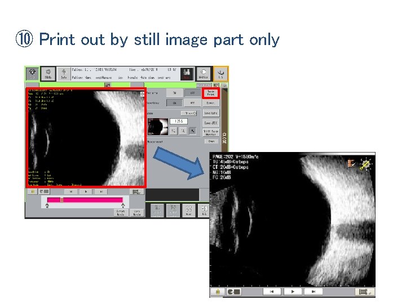Click the pink cine frame slider handle
Screen dimensions: 406x304
[62, 200]
